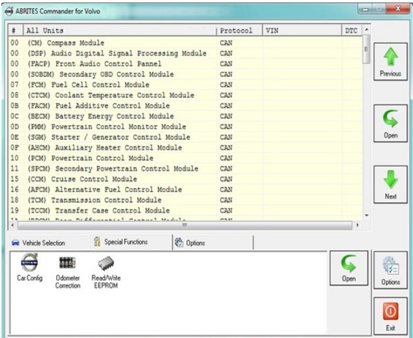Select the (AHCM) Auxiliary Heater Control Module row

pyautogui.click(x=185, y=147)
